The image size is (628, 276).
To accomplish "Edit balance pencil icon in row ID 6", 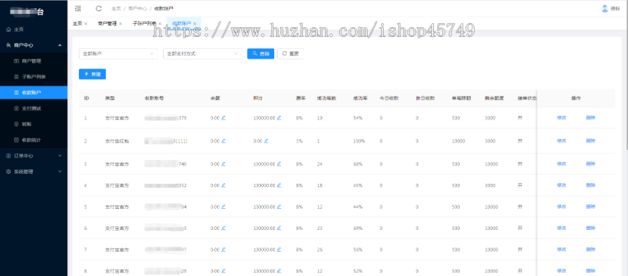I will click(x=223, y=228).
